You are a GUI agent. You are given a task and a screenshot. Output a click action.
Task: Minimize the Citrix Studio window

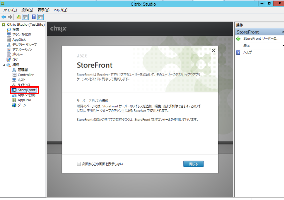point(262,3)
